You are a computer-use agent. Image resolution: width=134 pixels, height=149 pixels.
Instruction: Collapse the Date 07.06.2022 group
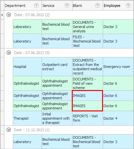[9, 15]
